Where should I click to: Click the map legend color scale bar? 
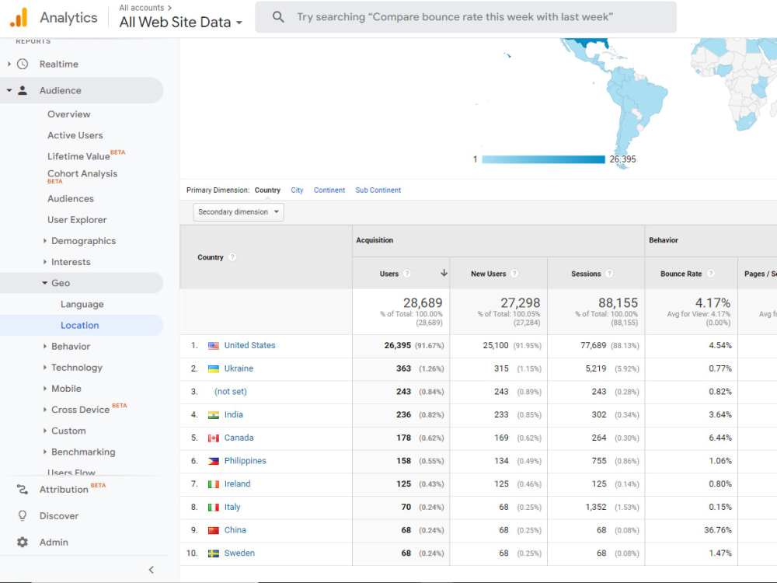click(x=543, y=159)
